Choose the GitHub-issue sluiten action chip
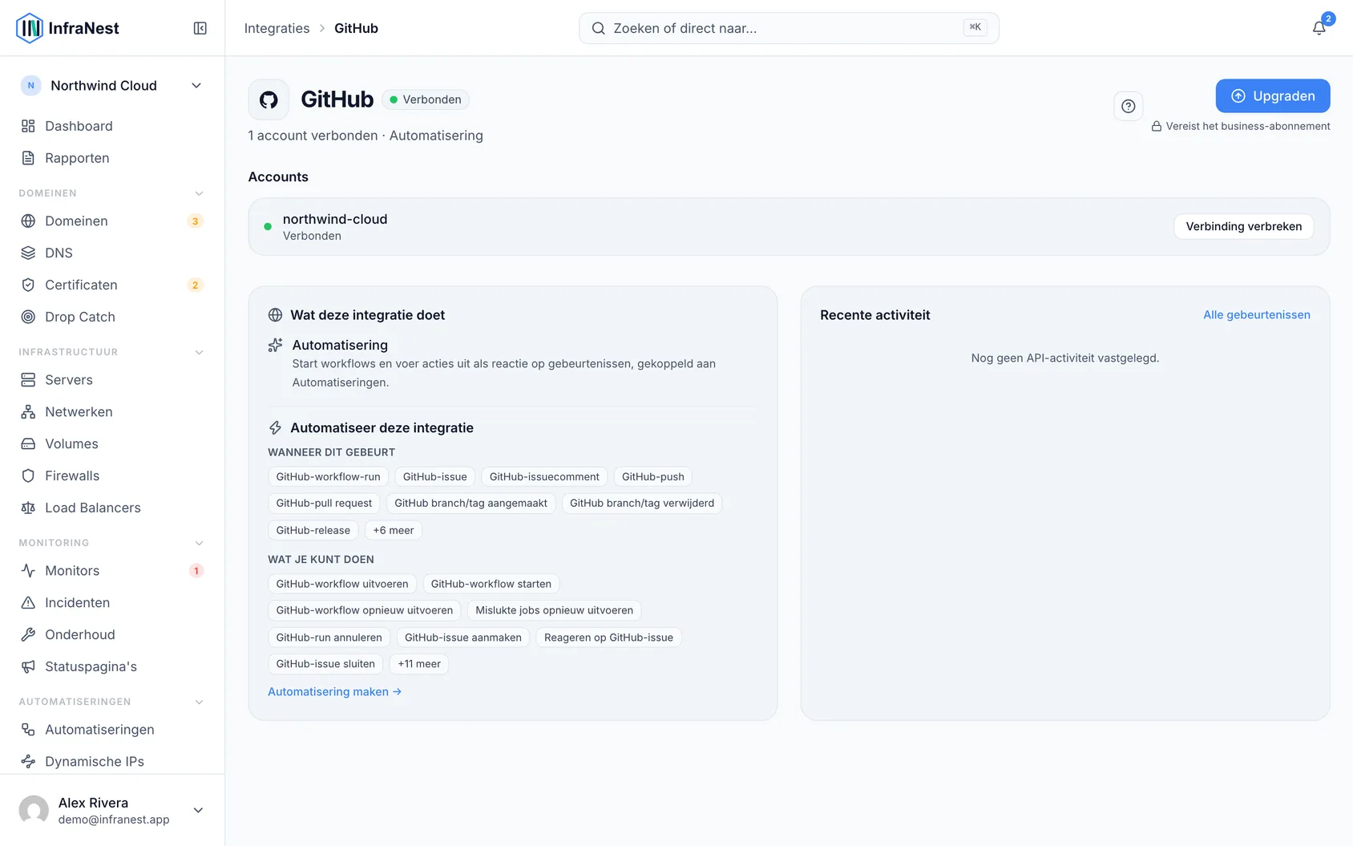This screenshot has width=1353, height=846. tap(325, 664)
